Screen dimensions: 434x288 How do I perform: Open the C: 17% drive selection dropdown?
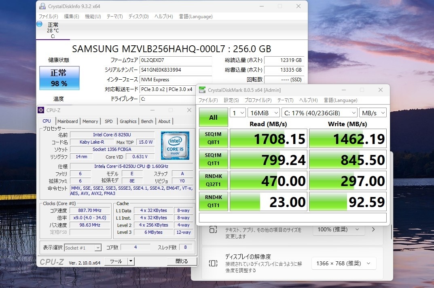coord(320,113)
